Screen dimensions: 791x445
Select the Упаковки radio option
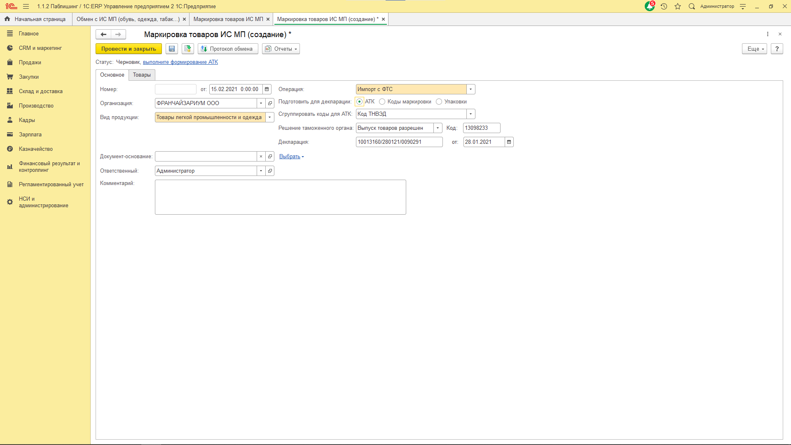click(439, 101)
